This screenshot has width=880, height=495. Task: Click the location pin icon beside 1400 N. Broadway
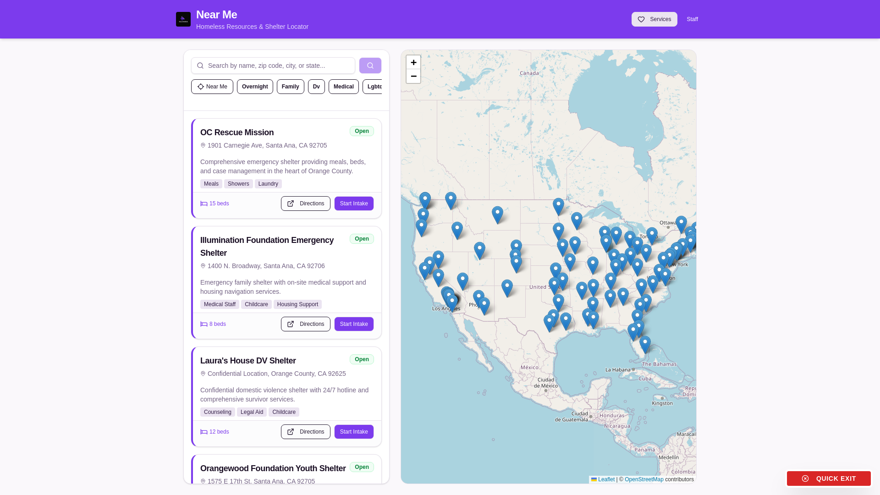(203, 266)
